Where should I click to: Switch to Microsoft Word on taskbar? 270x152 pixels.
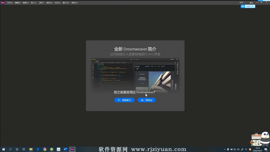click(65, 149)
